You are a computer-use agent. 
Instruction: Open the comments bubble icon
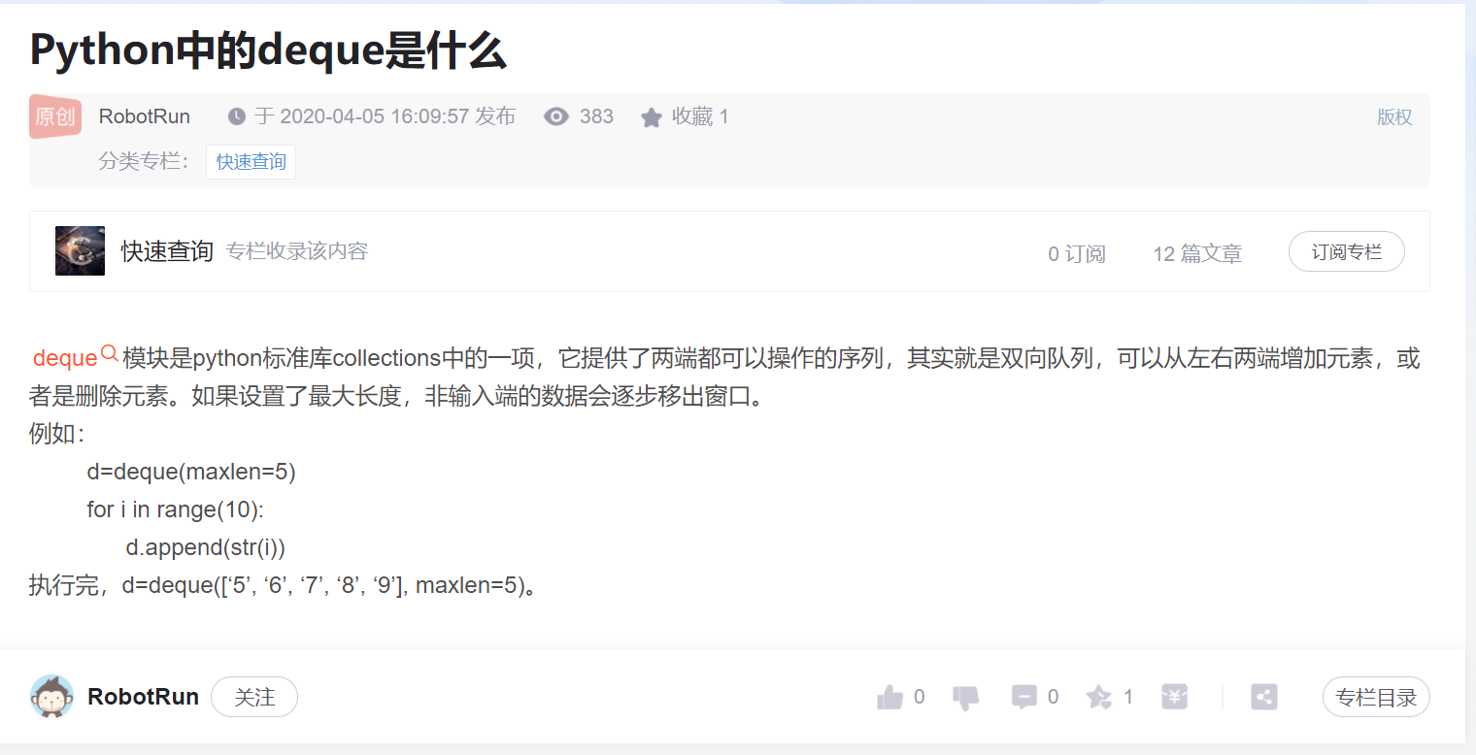pos(1023,697)
